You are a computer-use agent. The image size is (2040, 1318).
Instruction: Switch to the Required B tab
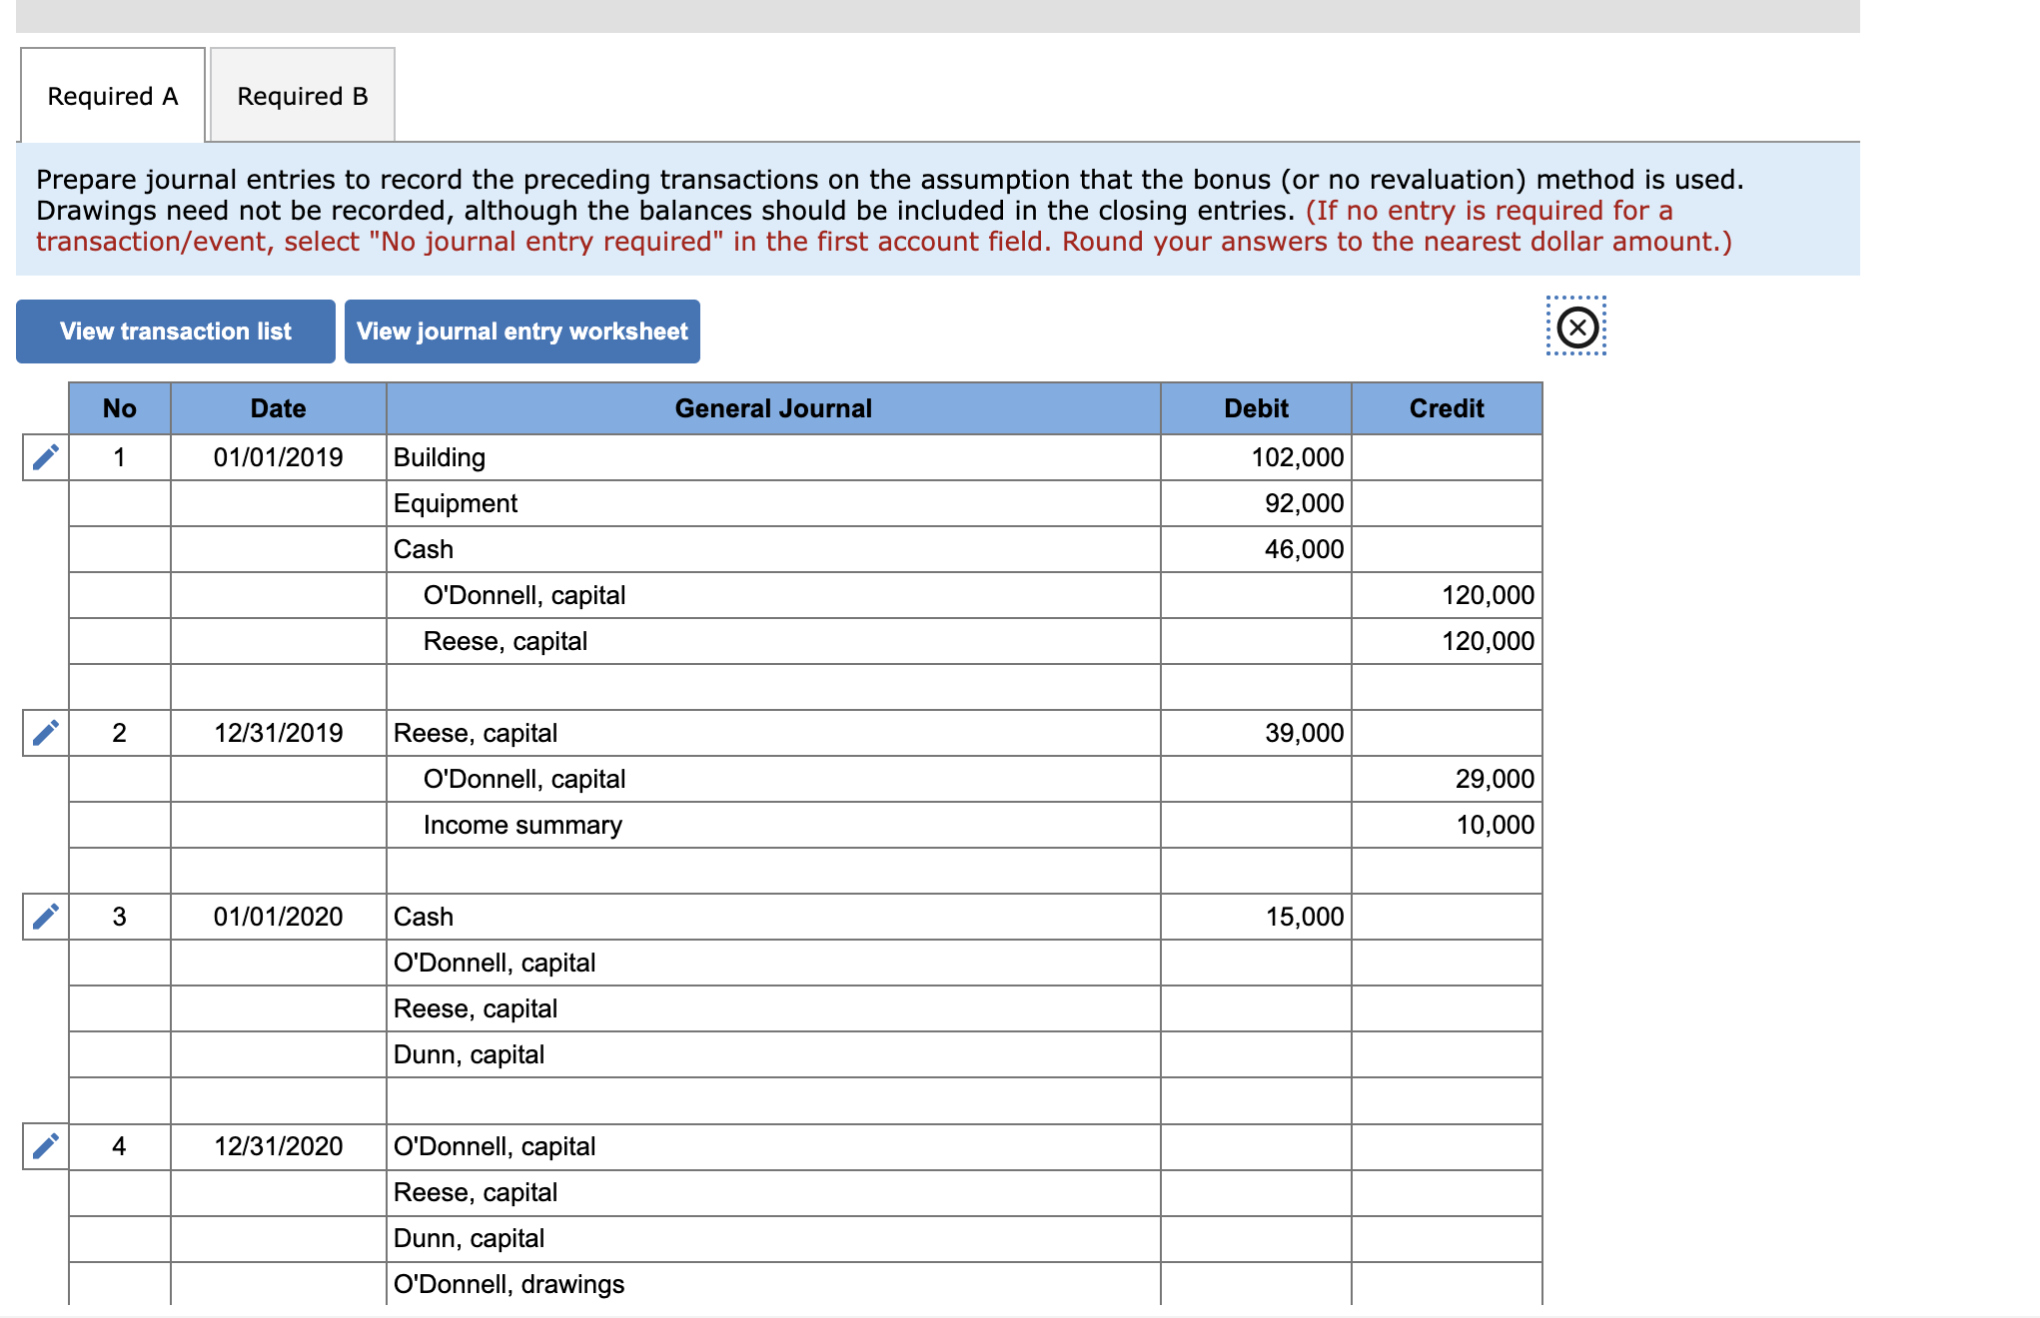[302, 96]
